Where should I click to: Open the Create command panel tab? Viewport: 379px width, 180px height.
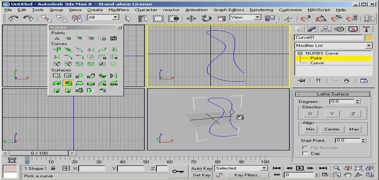(x=299, y=29)
